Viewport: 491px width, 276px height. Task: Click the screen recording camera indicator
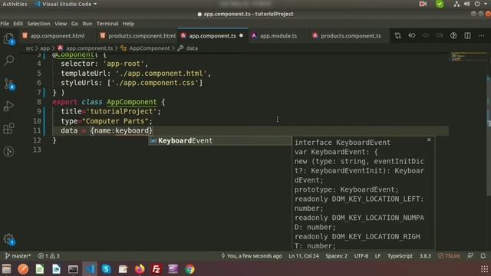tap(423, 4)
